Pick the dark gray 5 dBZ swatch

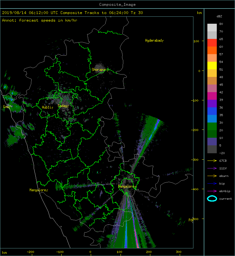[x=212, y=149]
